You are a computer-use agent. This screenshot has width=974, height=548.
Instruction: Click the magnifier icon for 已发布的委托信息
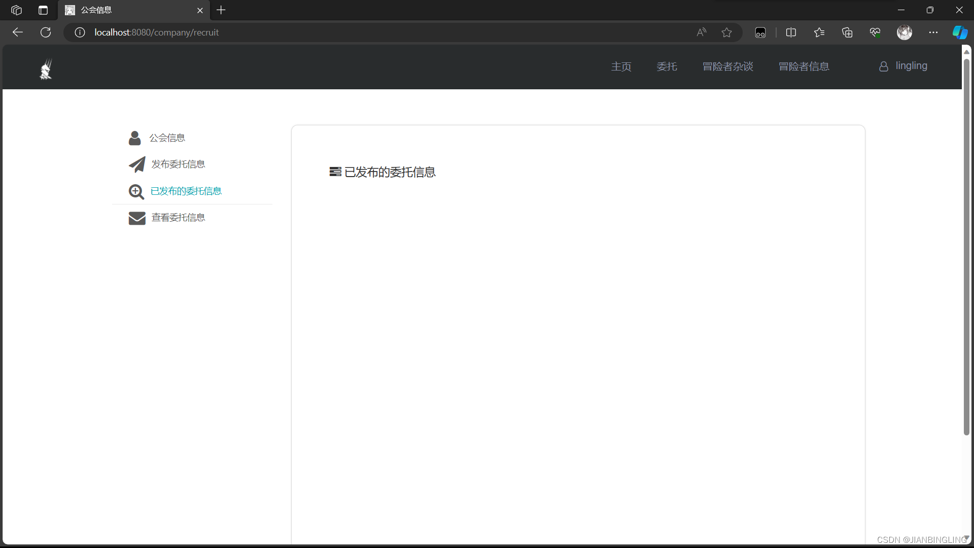point(136,191)
